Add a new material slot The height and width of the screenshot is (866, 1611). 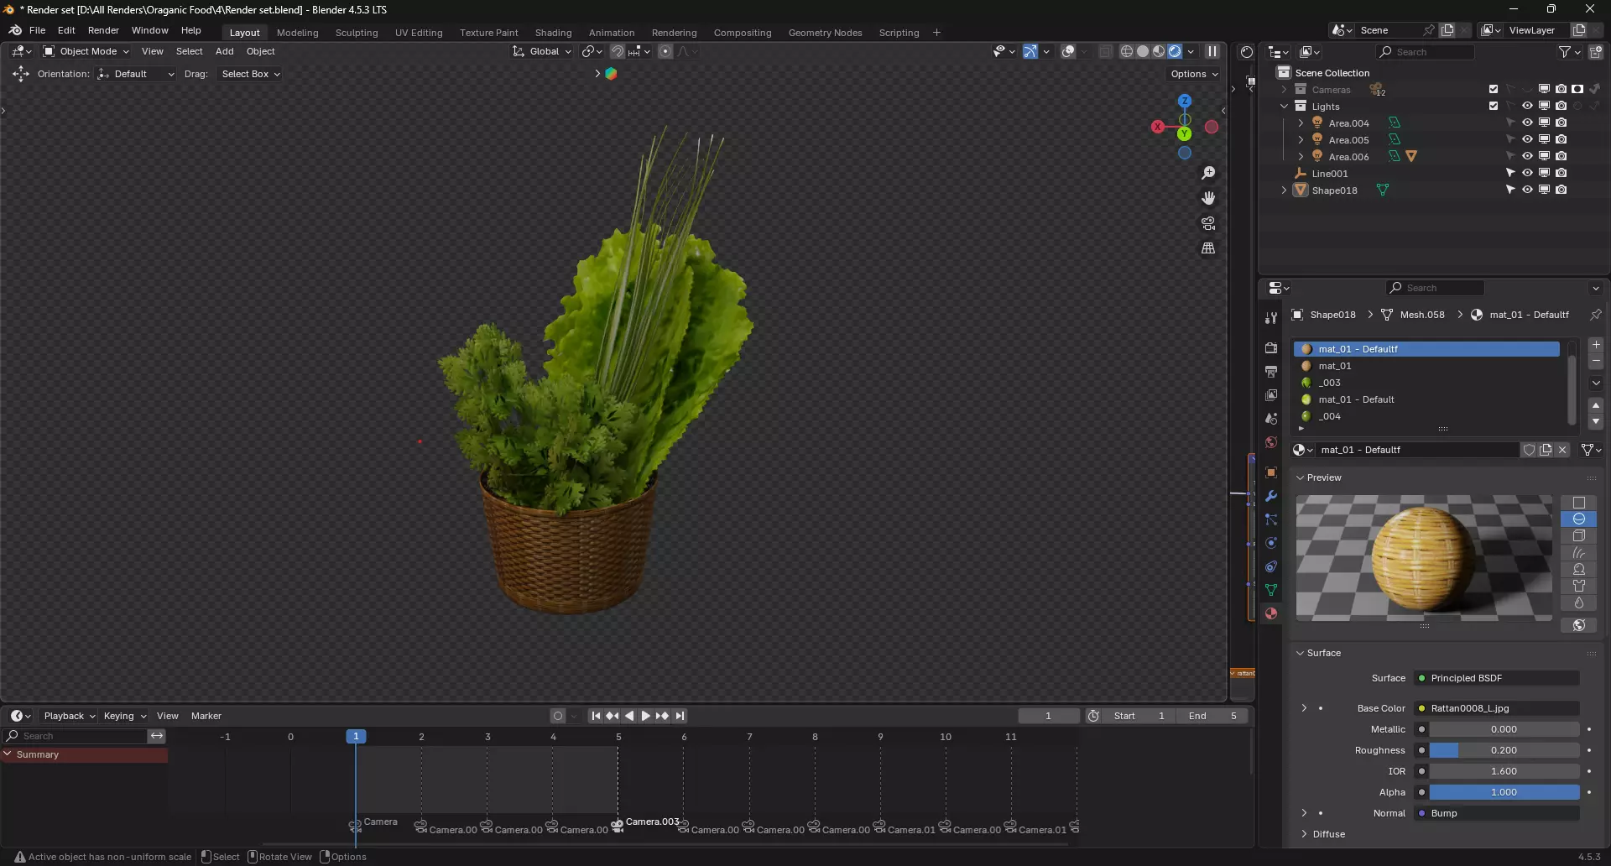1596,345
